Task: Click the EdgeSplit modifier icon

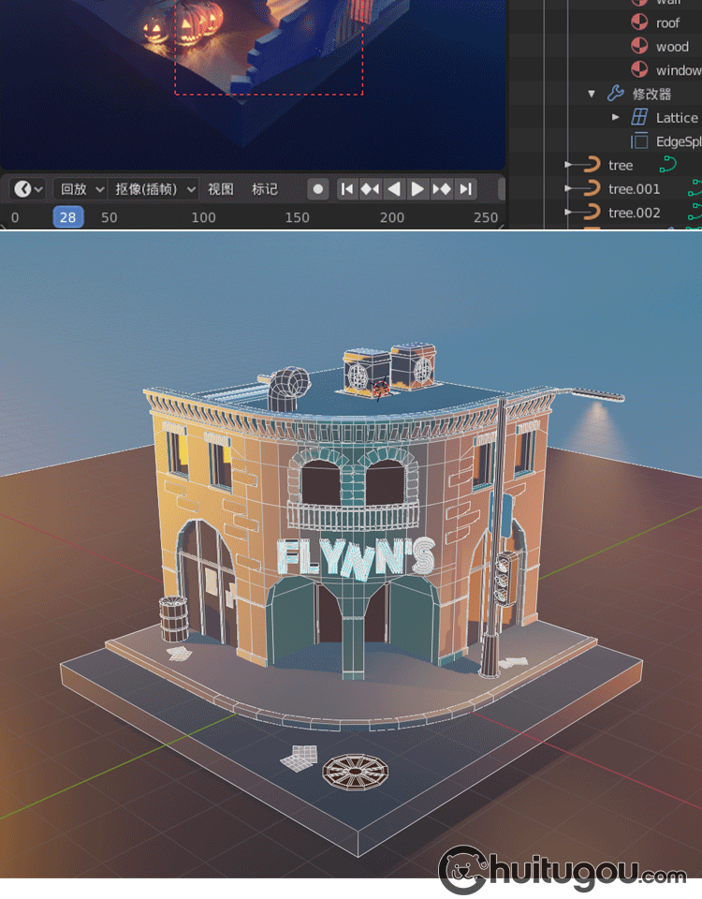Action: [639, 141]
